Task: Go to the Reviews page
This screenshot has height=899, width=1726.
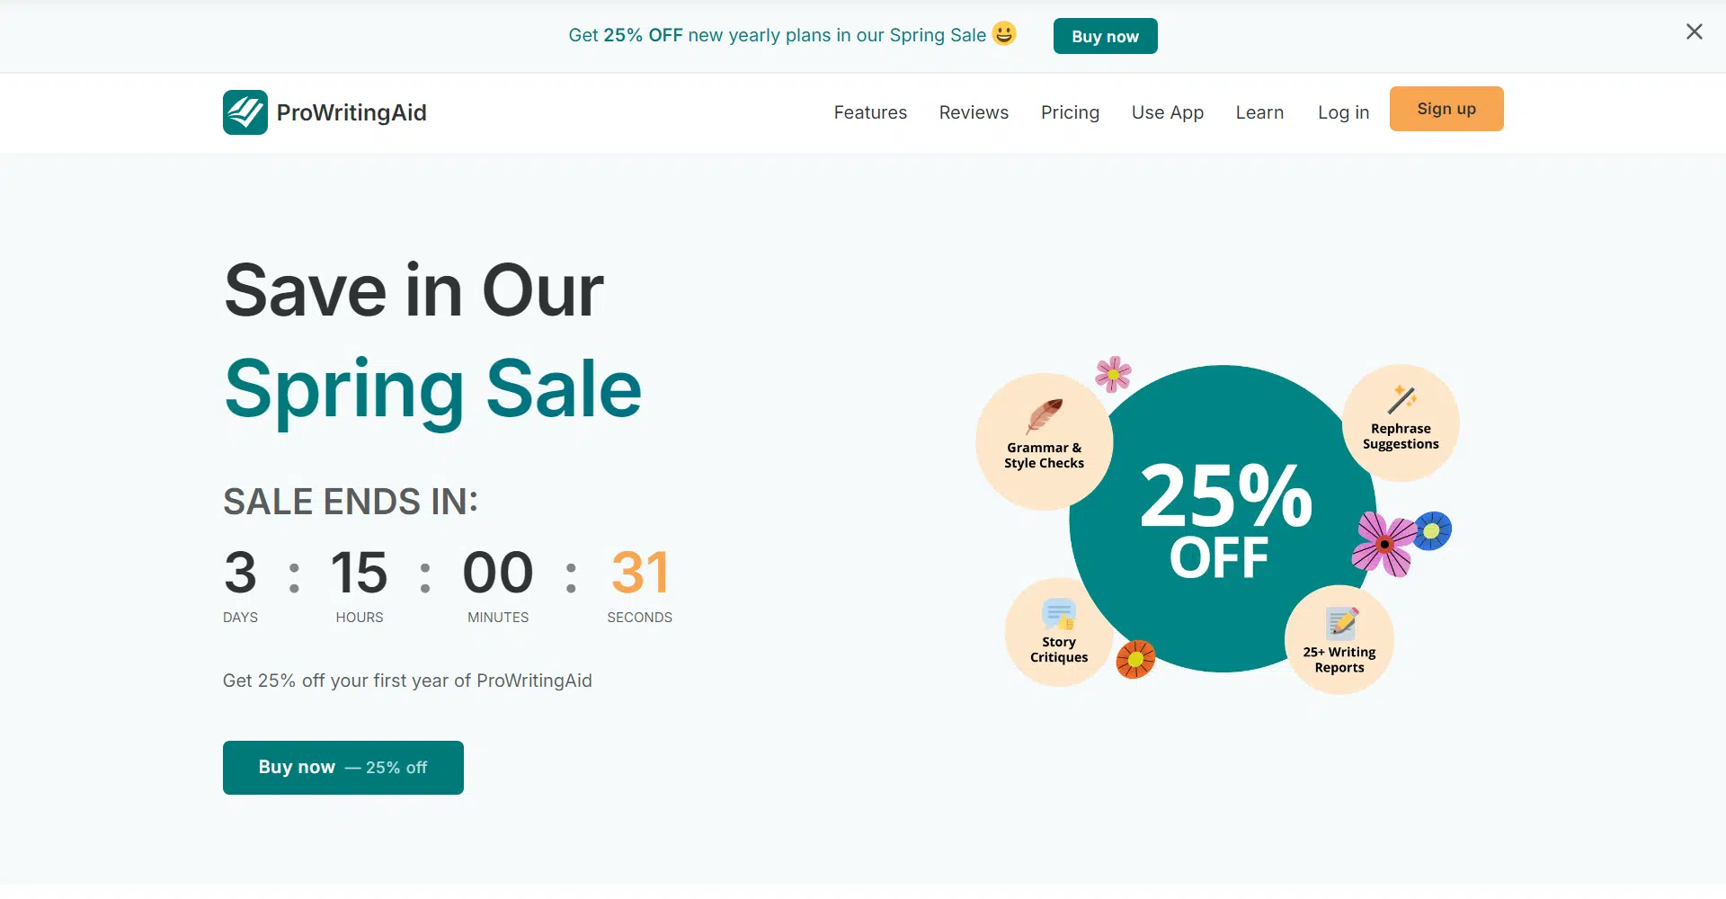Action: pyautogui.click(x=974, y=112)
